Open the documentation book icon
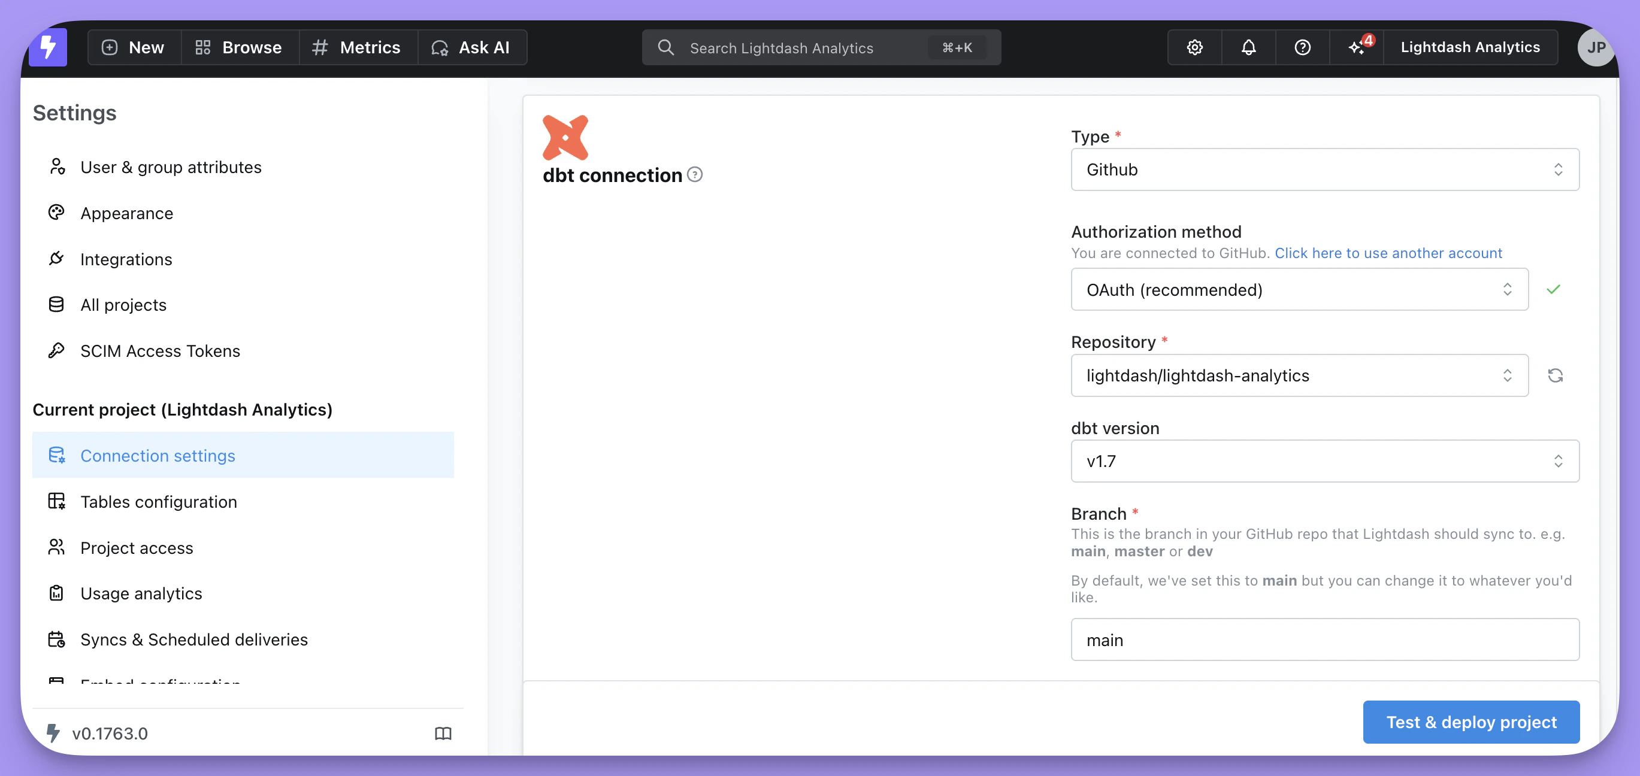The width and height of the screenshot is (1640, 776). [443, 733]
